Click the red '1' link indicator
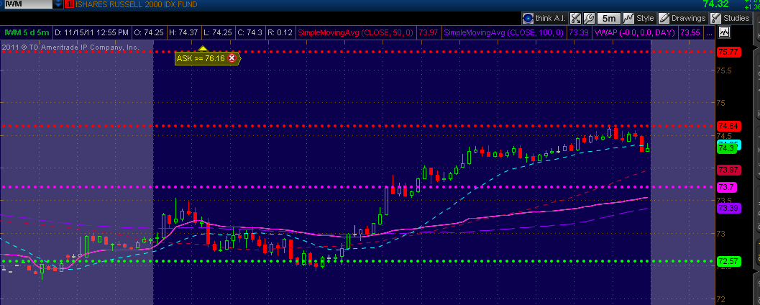Viewport: 760px width, 305px height. (x=69, y=4)
